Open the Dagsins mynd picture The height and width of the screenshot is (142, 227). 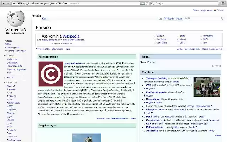[87, 138]
